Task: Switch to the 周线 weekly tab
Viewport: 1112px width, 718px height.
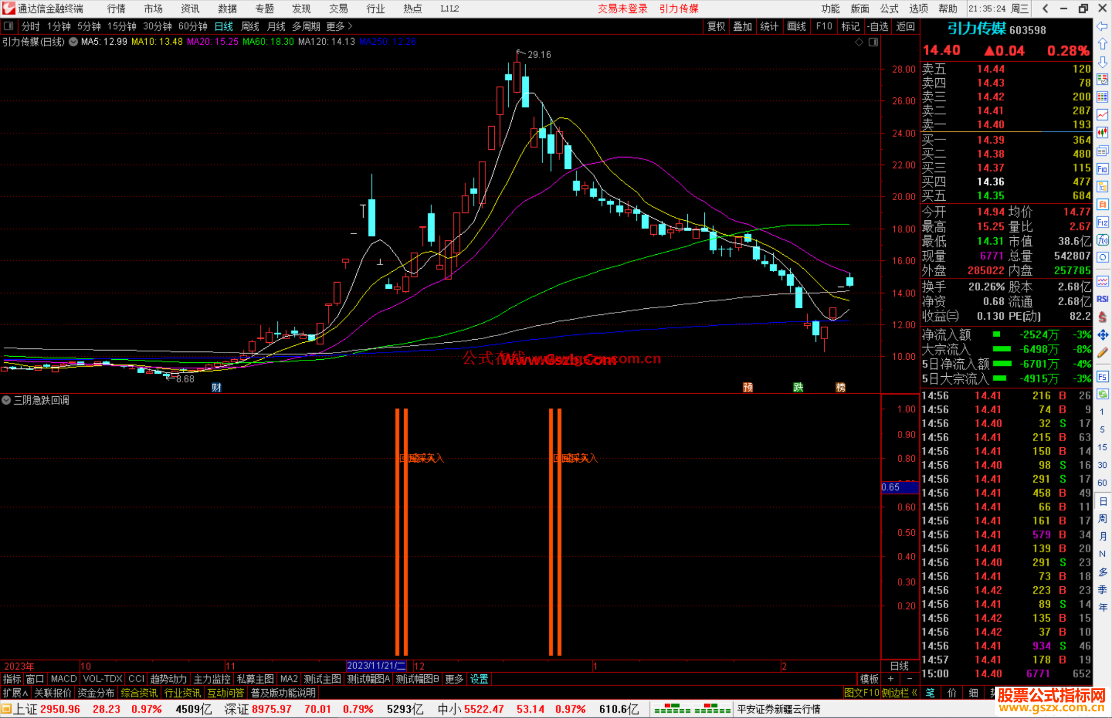Action: tap(250, 26)
